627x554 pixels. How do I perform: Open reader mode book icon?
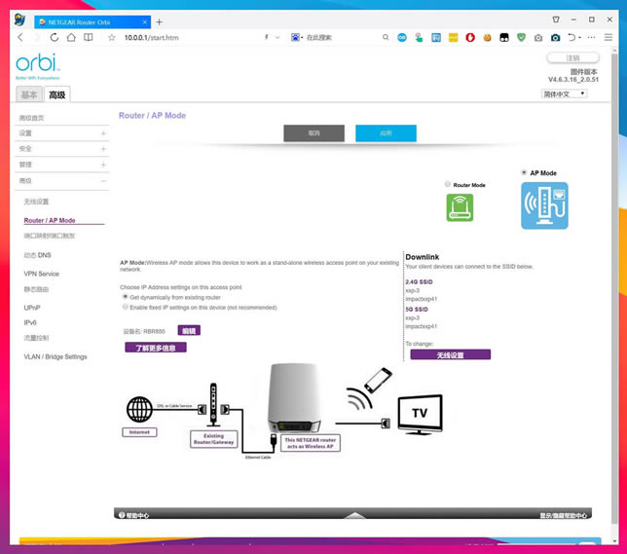88,38
